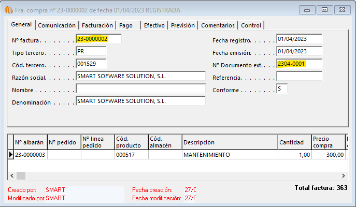Viewport: 356px width, 207px height.
Task: Switch to the Control tab
Action: [251, 25]
